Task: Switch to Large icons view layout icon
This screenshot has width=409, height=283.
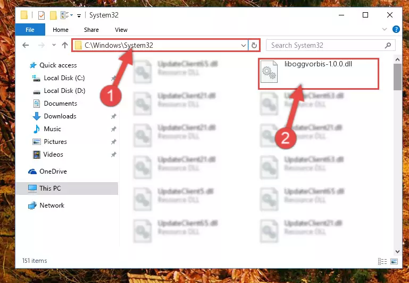Action: (x=394, y=261)
